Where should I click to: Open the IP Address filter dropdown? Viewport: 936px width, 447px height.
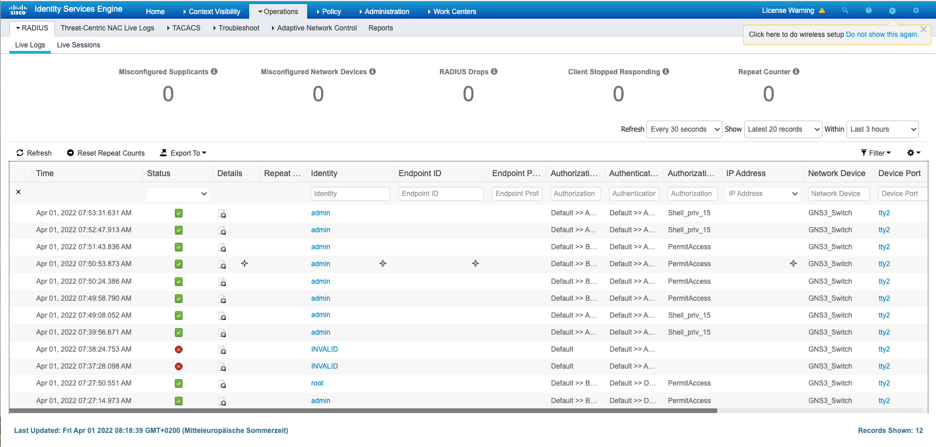(763, 194)
